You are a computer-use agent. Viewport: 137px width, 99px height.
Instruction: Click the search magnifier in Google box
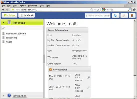(130, 10)
